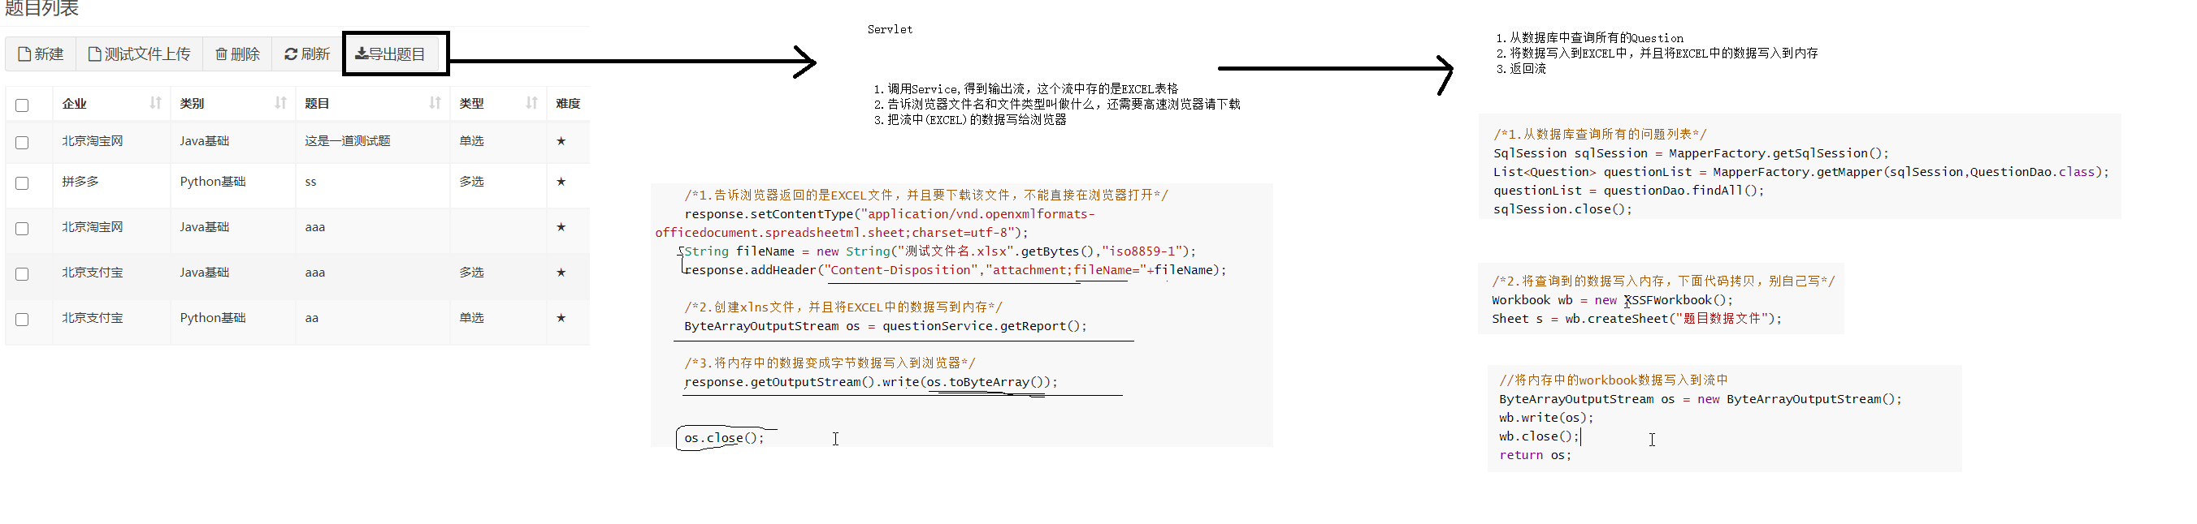Toggle the select-all checkbox in the table header
Screen dimensions: 2197x524
pyautogui.click(x=22, y=105)
